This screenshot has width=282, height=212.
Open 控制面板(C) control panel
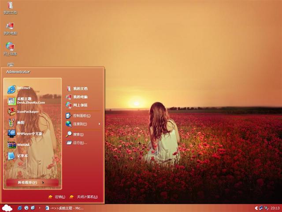(78, 116)
